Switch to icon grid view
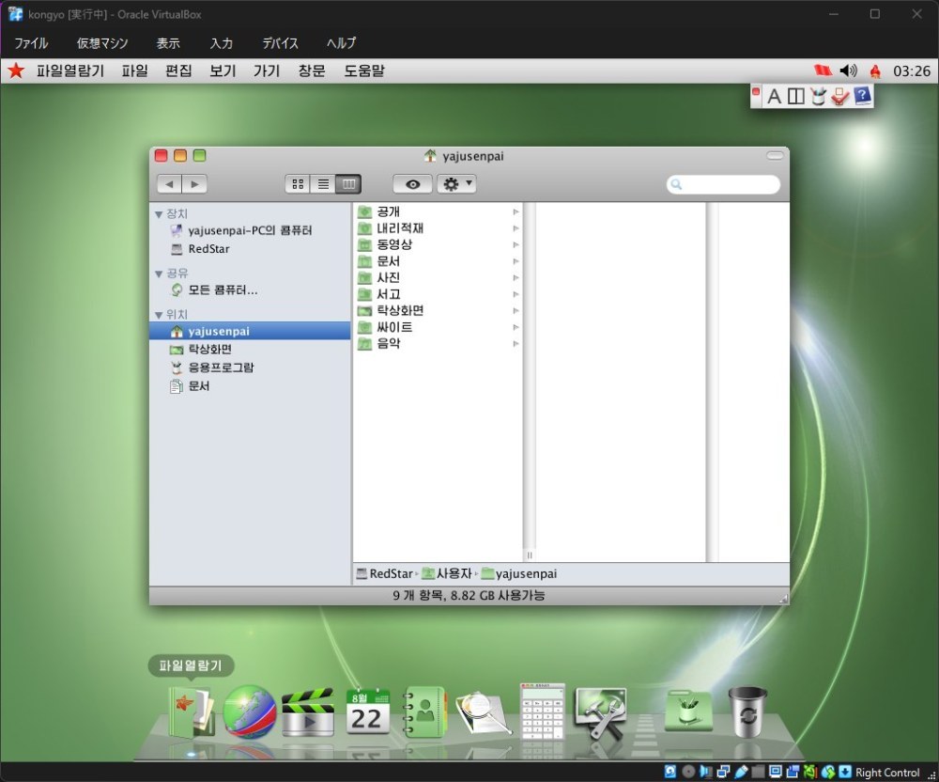This screenshot has height=782, width=939. (x=298, y=184)
